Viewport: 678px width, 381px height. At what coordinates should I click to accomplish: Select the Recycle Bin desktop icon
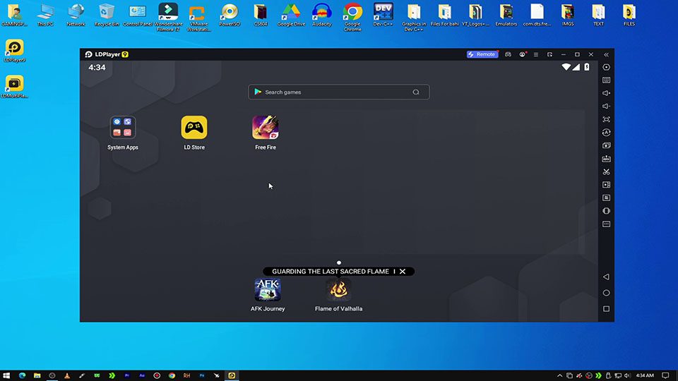click(x=107, y=15)
